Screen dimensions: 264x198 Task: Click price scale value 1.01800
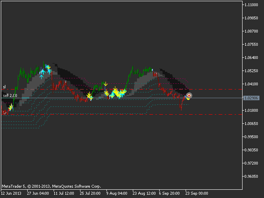251,111
